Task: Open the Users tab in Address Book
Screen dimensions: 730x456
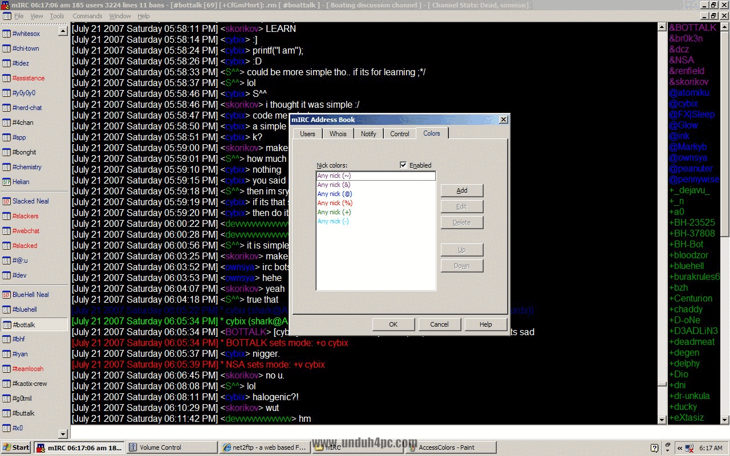Action: point(307,134)
